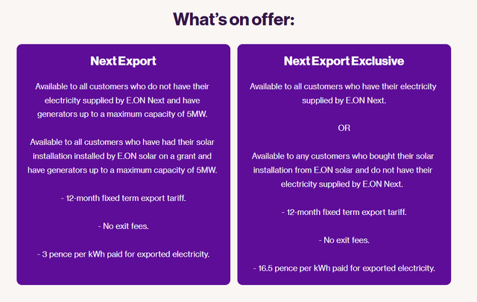Click paragraph about solar bought from E.ON solar
This screenshot has width=477, height=302.
[343, 170]
